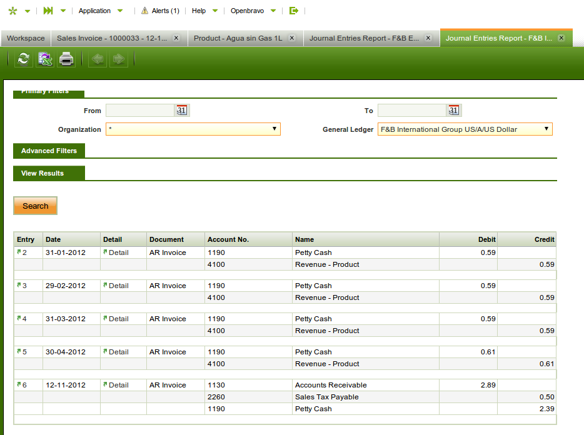Expand the Advanced Filters section

click(x=49, y=151)
